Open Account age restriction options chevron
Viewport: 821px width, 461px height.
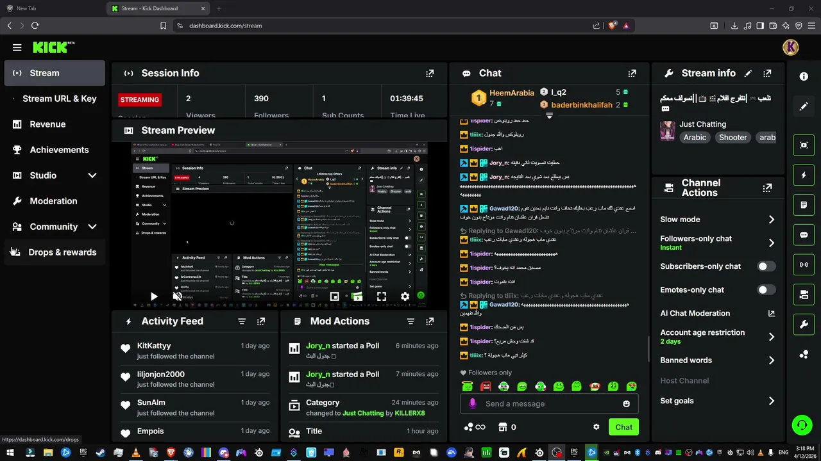[x=772, y=337]
